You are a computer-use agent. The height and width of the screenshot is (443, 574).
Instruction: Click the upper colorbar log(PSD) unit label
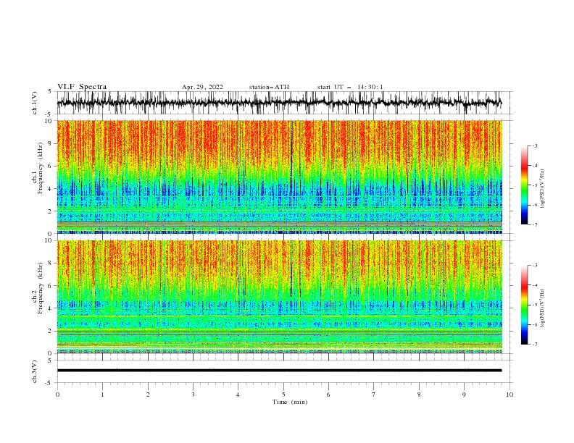pyautogui.click(x=542, y=189)
